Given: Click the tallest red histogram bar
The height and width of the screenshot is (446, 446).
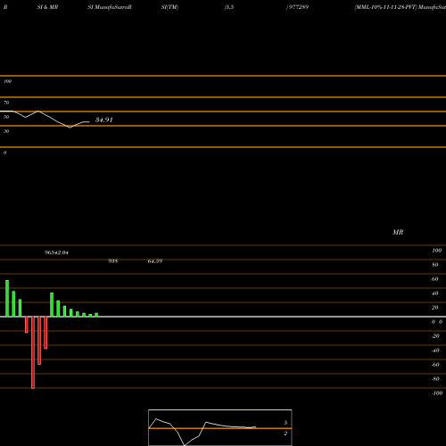Looking at the screenshot, I should [33, 352].
